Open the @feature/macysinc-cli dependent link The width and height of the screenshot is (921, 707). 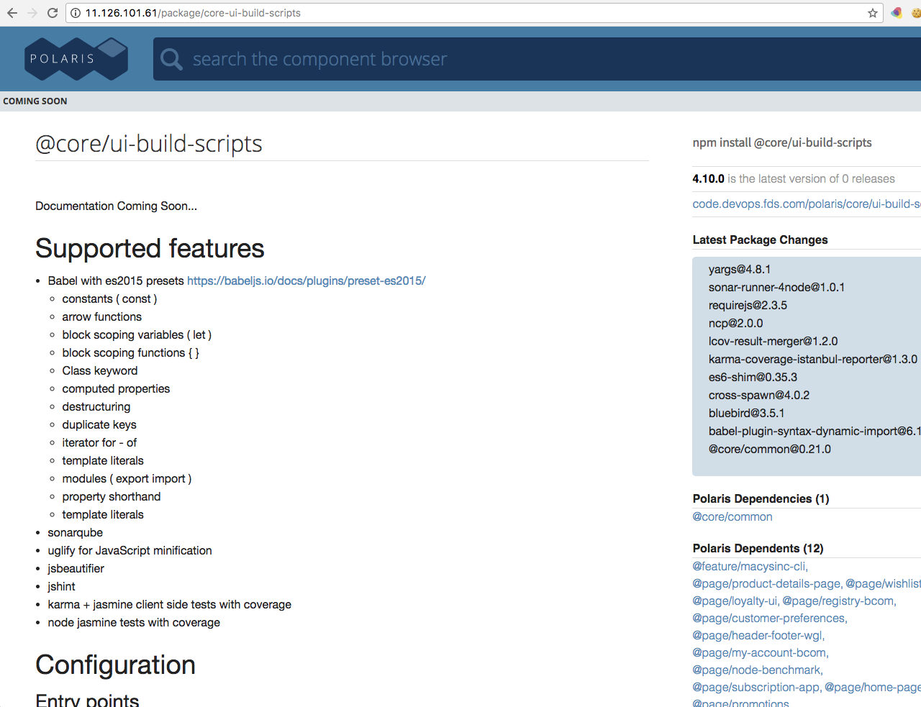point(748,566)
